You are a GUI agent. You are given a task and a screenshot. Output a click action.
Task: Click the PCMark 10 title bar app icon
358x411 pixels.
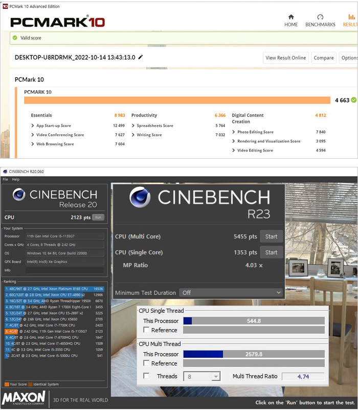(x=5, y=6)
